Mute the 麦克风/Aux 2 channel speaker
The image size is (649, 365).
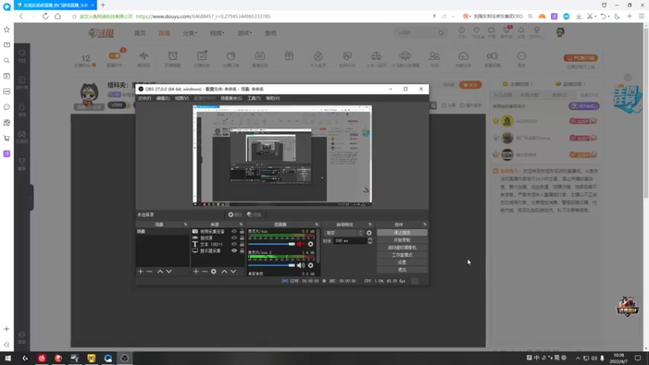coord(300,265)
